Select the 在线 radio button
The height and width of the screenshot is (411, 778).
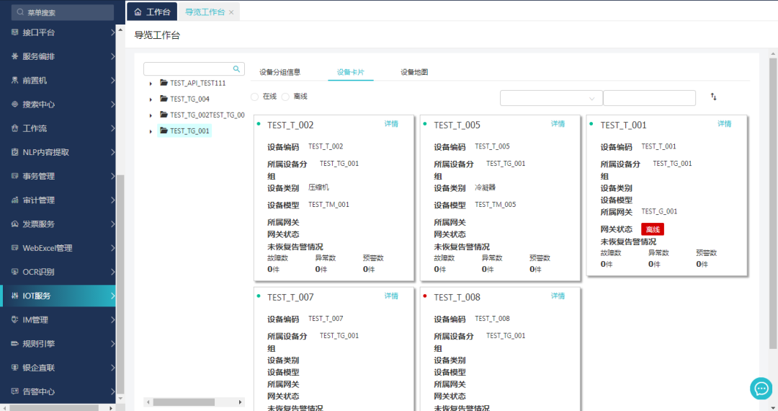[x=255, y=97]
